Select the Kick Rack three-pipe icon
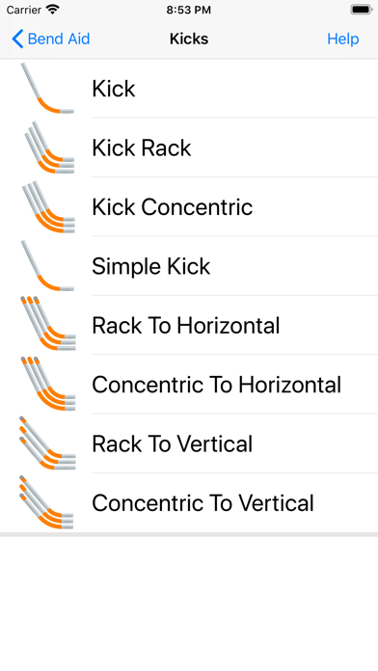This screenshot has height=671, width=378. point(48,148)
